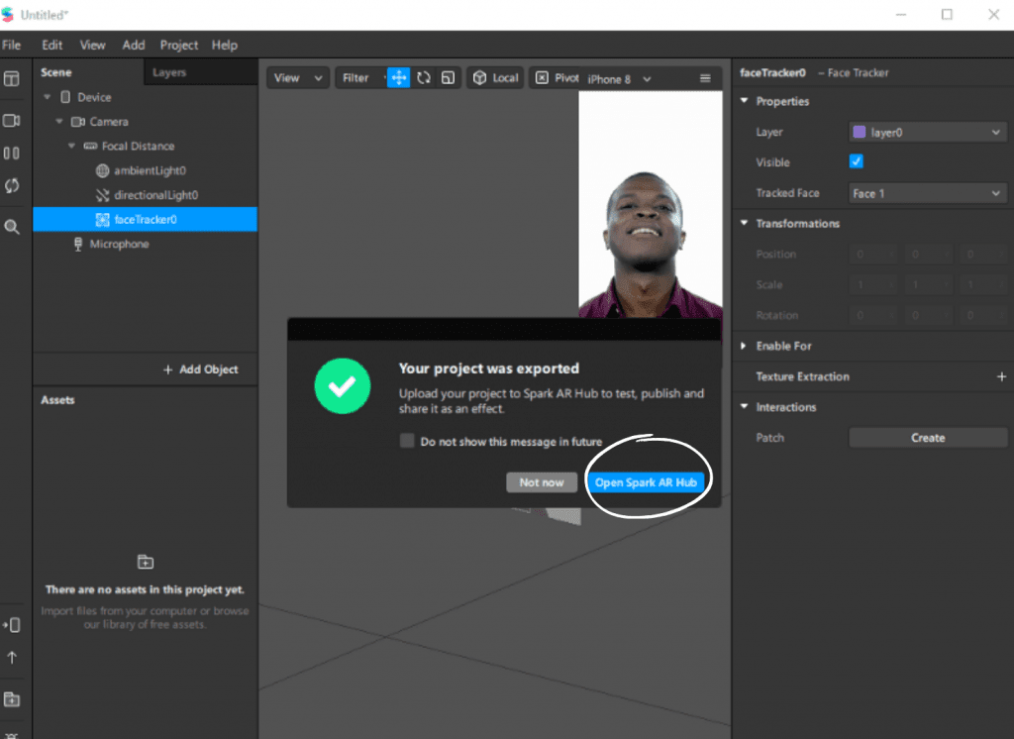Open the File menu
Viewport: 1014px width, 739px height.
pos(12,46)
